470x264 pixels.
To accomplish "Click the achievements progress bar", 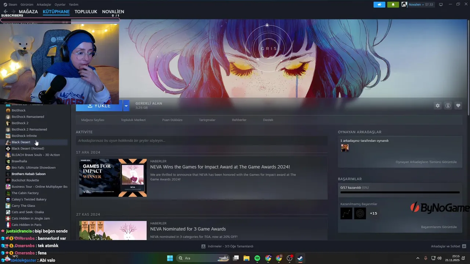I will point(400,192).
